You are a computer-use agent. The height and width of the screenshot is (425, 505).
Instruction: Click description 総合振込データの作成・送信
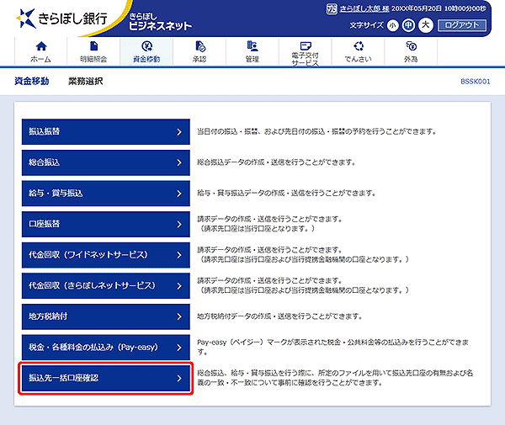pyautogui.click(x=277, y=162)
